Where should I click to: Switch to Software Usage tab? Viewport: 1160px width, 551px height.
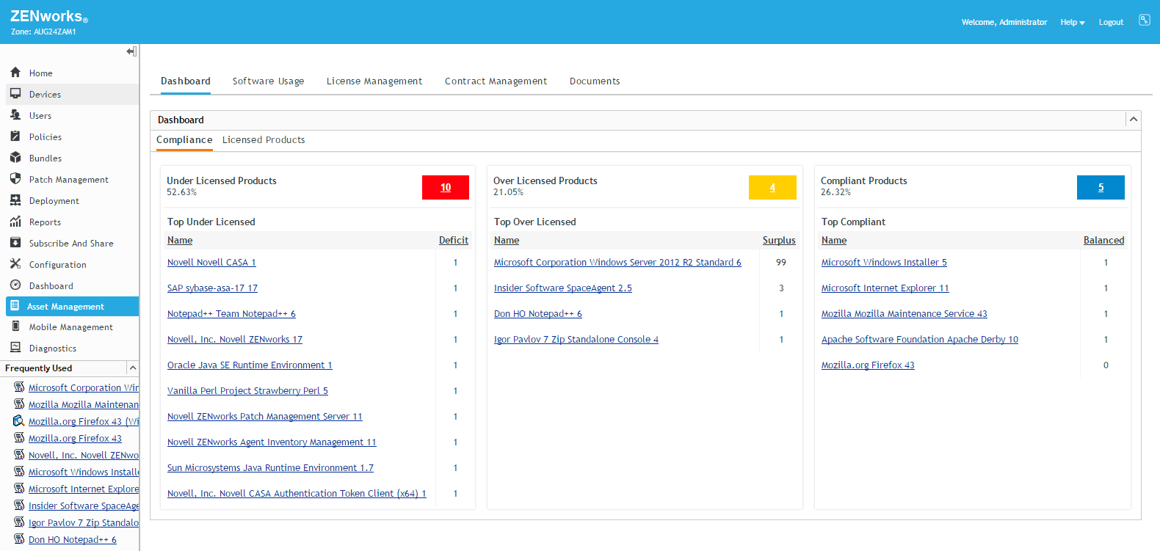pos(268,81)
